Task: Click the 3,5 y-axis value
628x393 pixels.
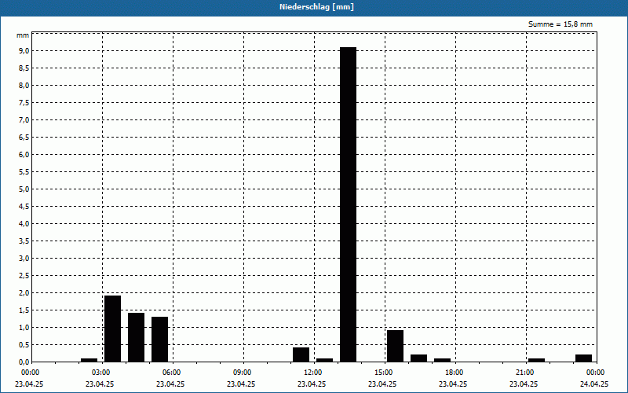Action: (23, 241)
